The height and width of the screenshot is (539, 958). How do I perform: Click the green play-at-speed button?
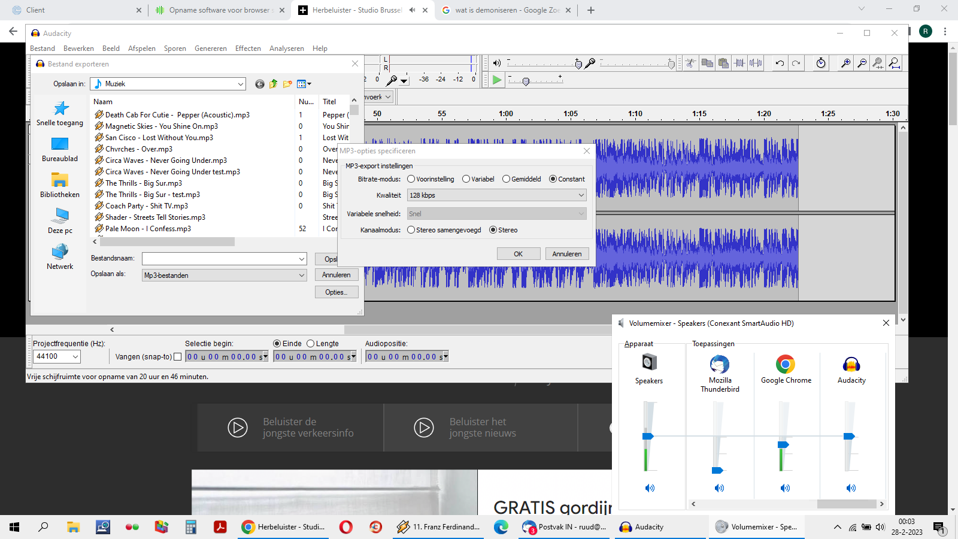(497, 80)
